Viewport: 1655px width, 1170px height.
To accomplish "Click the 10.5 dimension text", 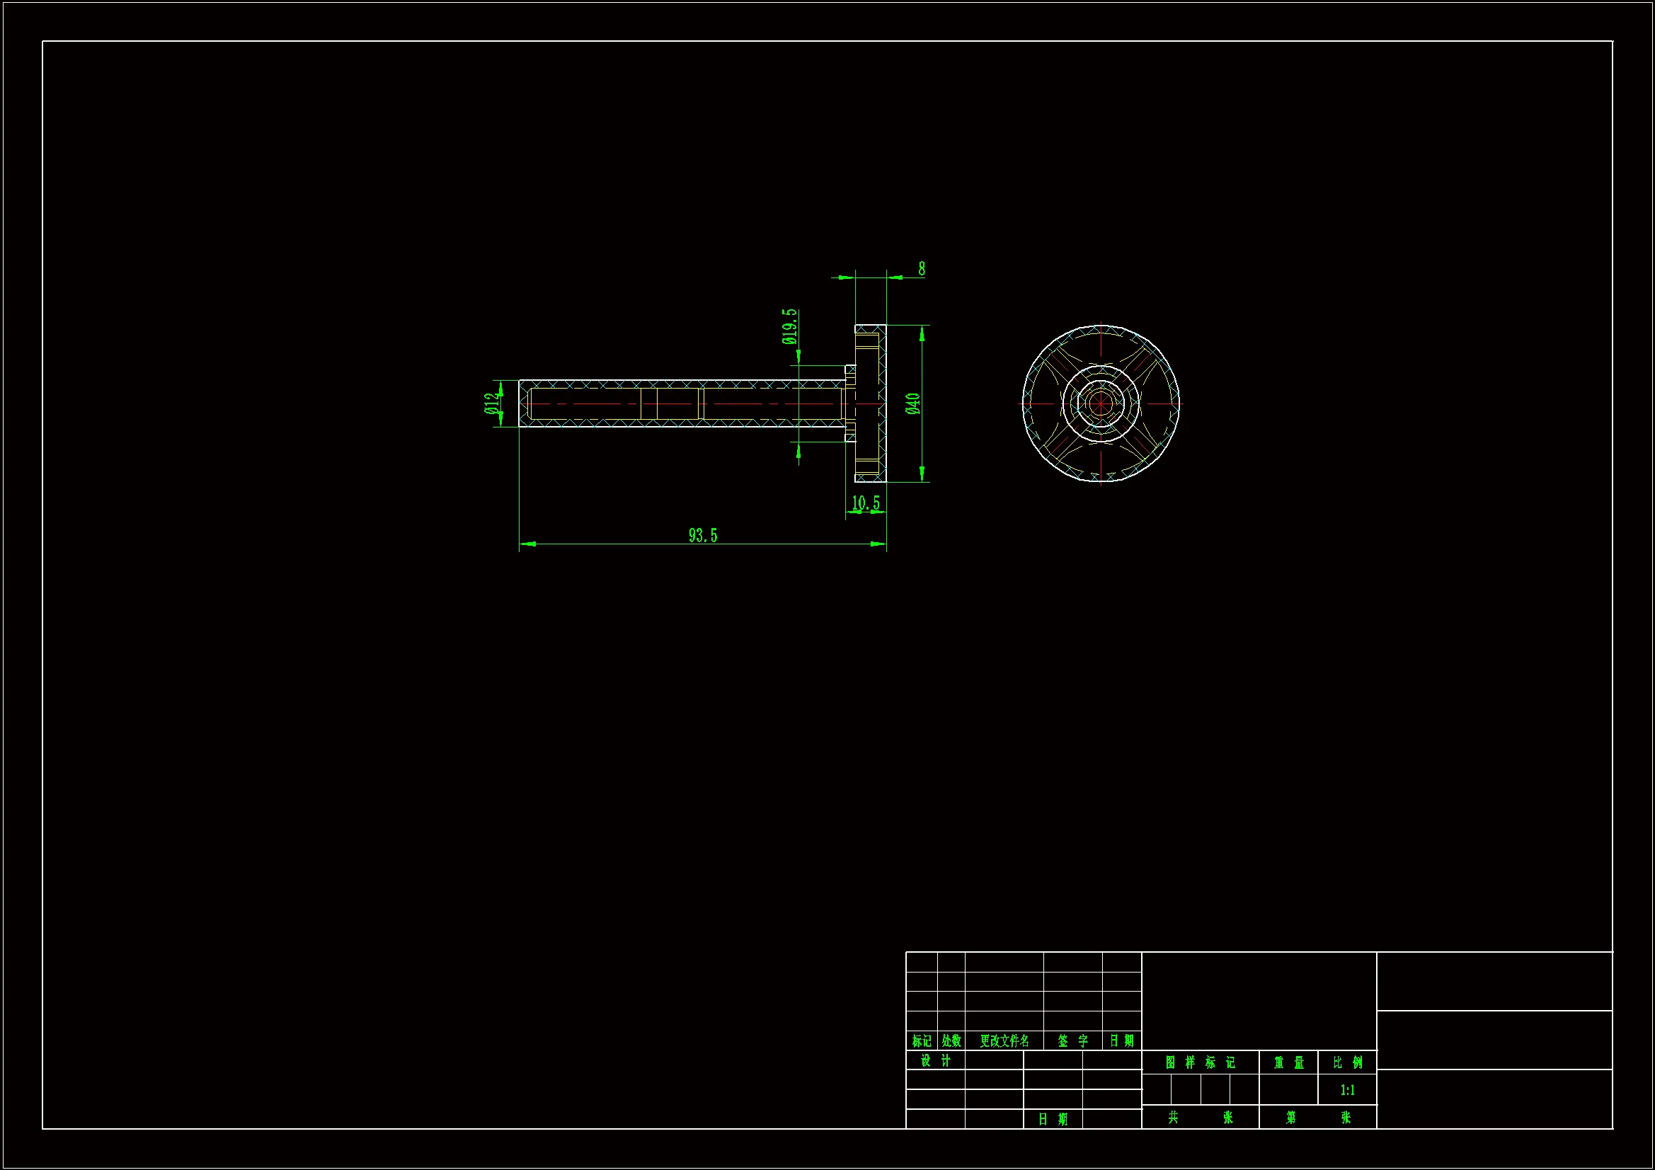I will point(866,503).
